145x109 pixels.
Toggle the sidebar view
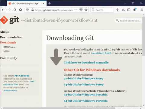coord(129,10)
